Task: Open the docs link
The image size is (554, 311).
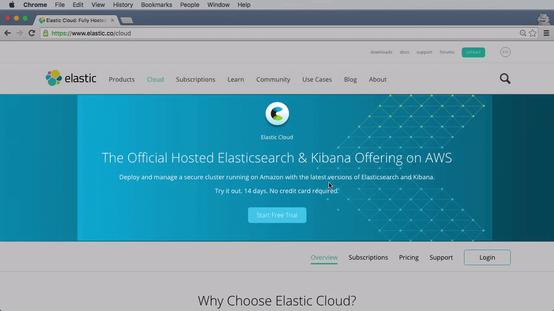Action: point(405,52)
